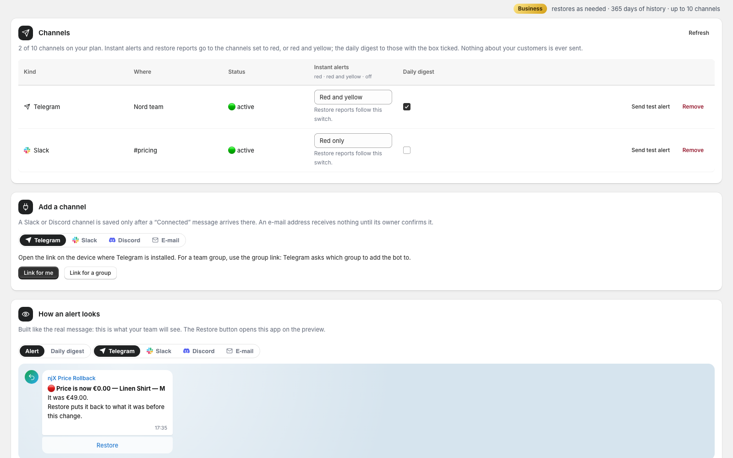Switch preview to the Alert tab
This screenshot has width=733, height=458.
coord(32,351)
